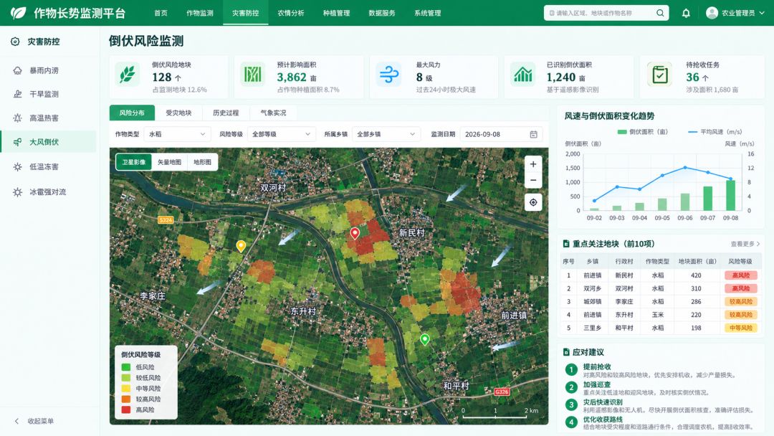Click the notification bell icon
This screenshot has height=436, width=774.
[x=686, y=14]
